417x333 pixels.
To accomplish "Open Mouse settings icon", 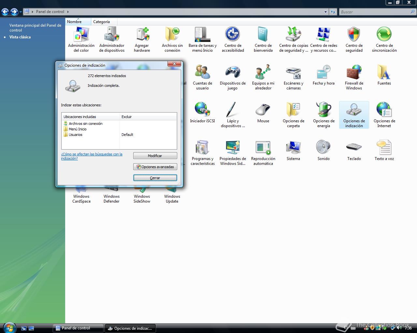I will pos(263,113).
